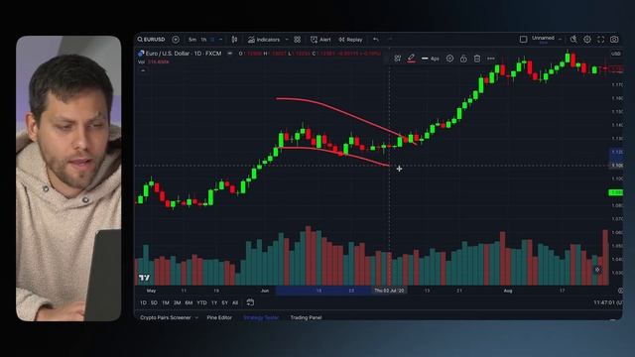Create a new Alert
This screenshot has height=357, width=635.
click(320, 40)
